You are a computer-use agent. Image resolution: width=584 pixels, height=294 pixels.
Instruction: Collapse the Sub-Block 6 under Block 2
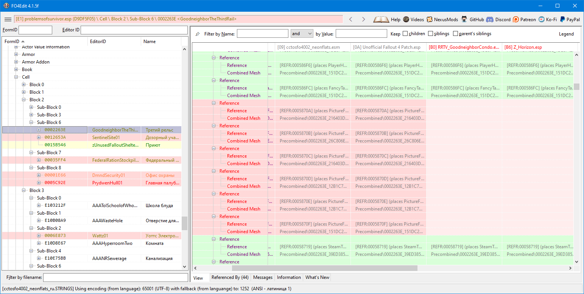click(31, 122)
